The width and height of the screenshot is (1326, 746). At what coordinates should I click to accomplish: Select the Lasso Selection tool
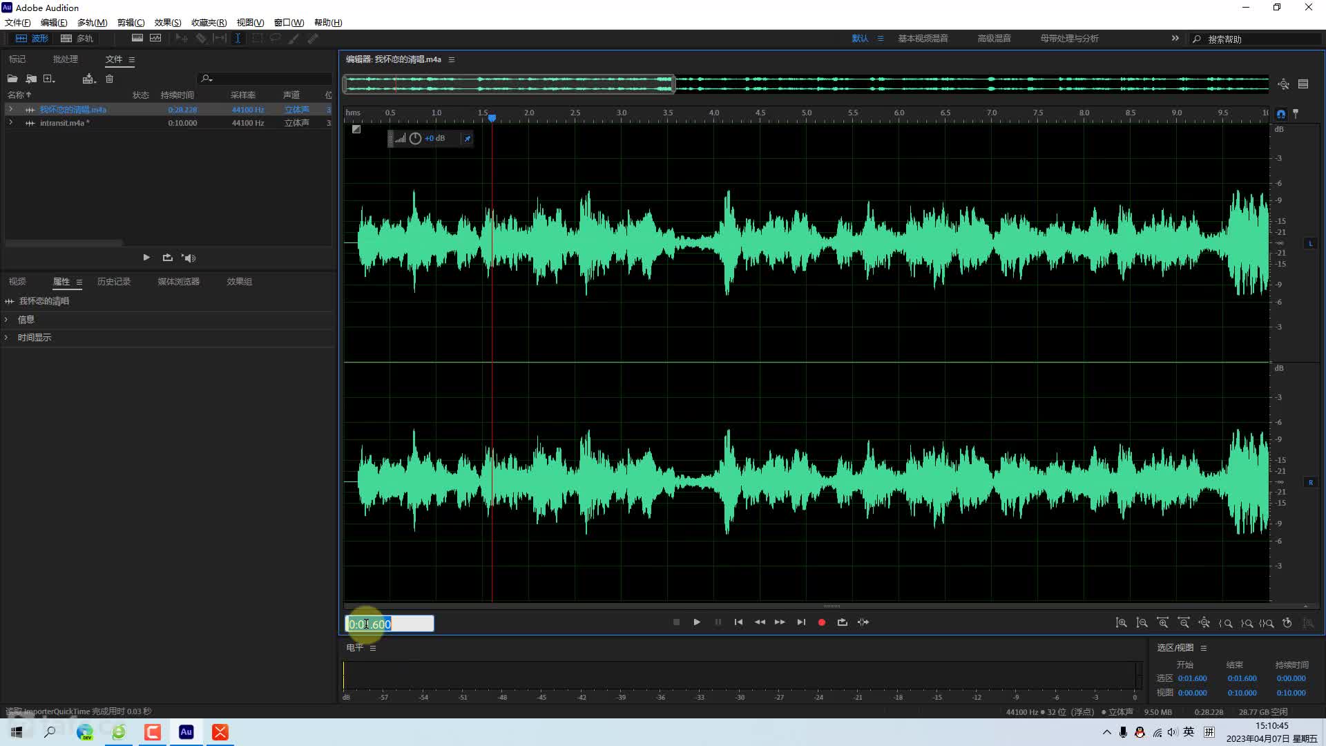pos(275,39)
